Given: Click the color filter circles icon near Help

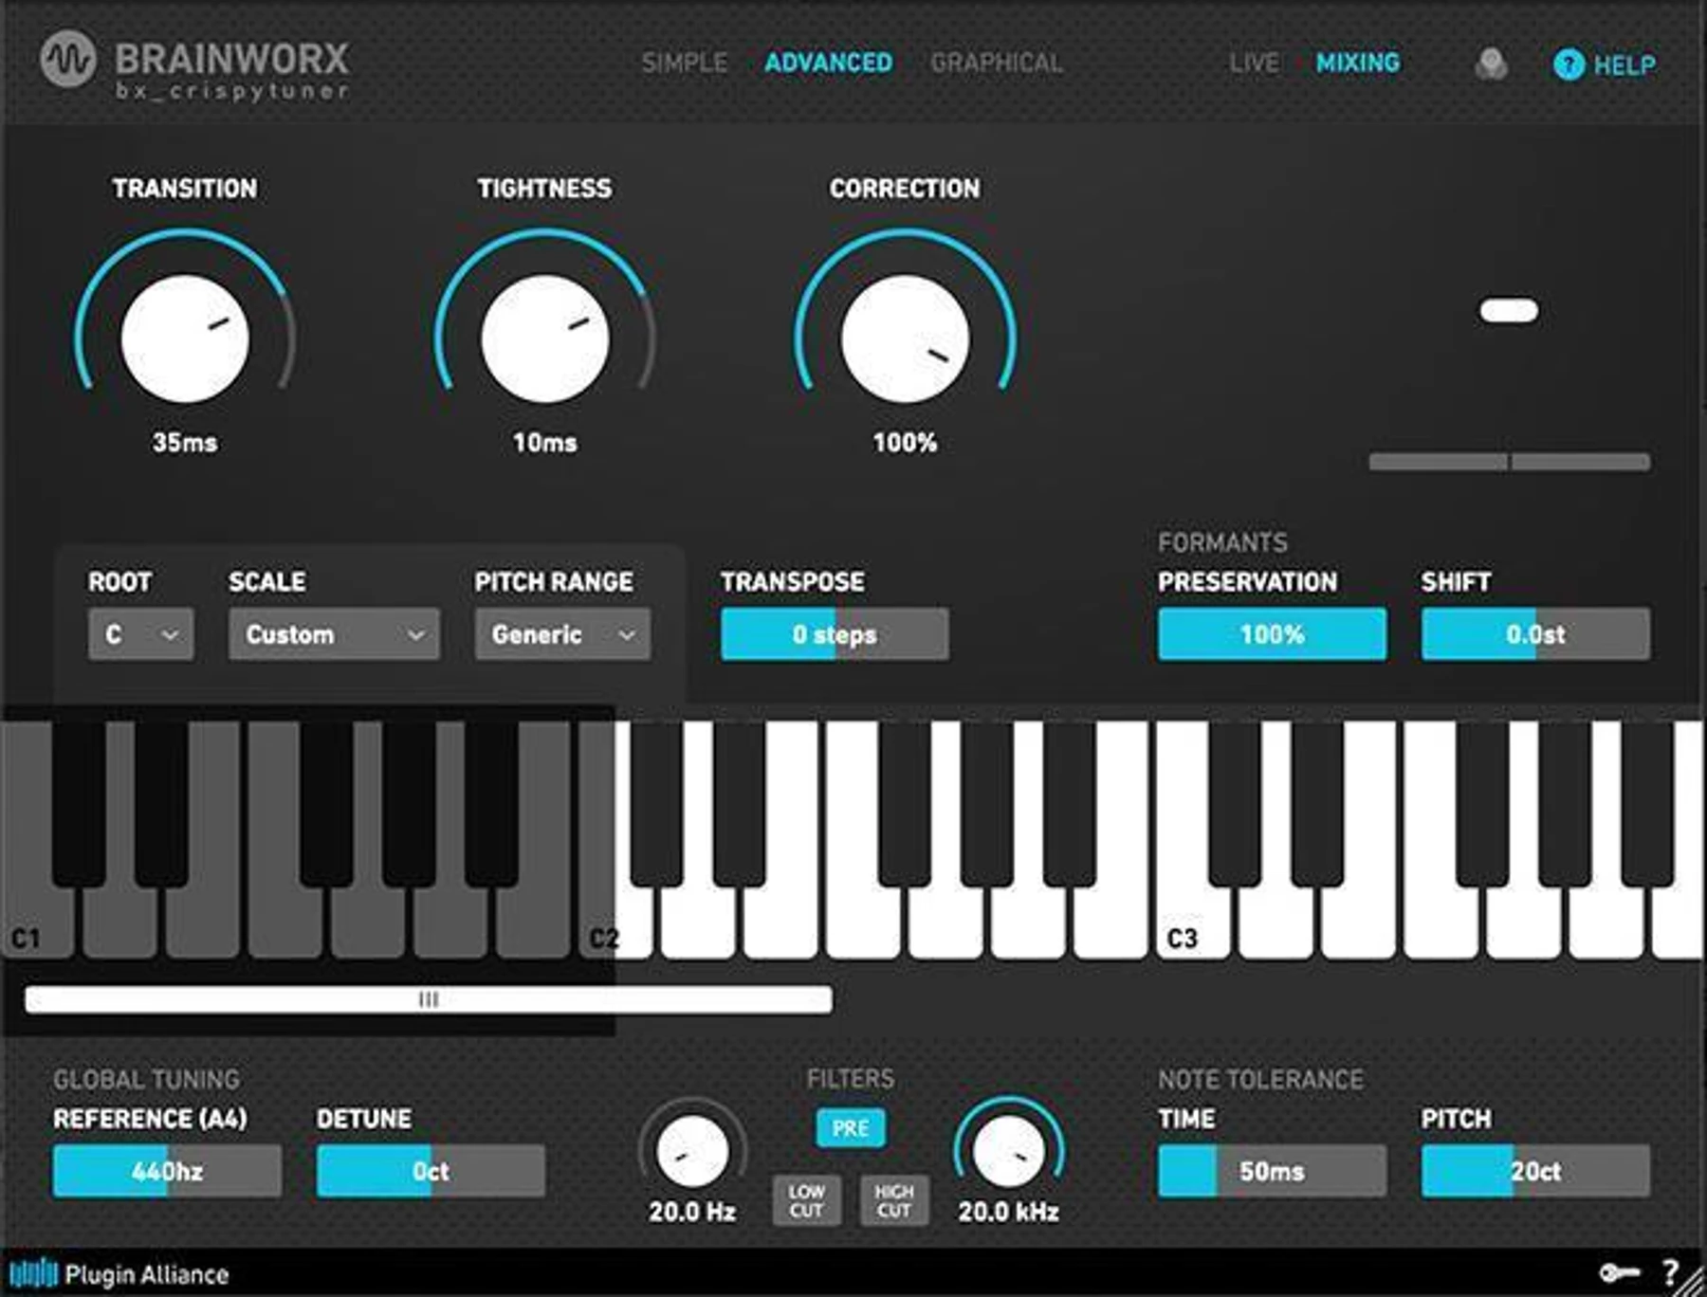Looking at the screenshot, I should [x=1492, y=64].
